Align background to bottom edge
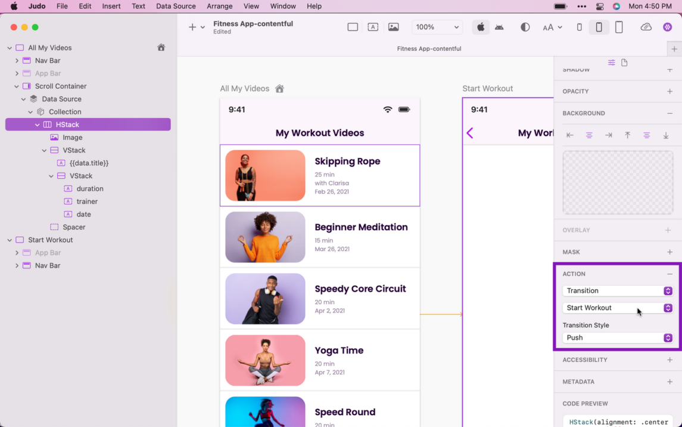This screenshot has height=427, width=682. [666, 135]
